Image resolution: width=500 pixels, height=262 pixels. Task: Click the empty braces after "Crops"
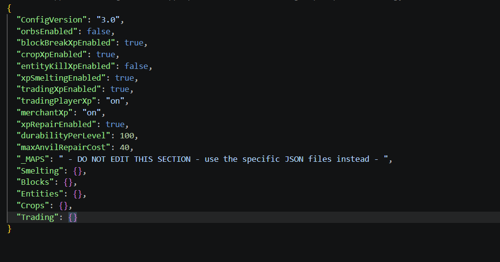pyautogui.click(x=64, y=206)
